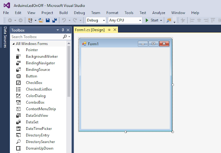Pin the Toolbox panel with auto-hide icon
This screenshot has width=221, height=153.
[x=63, y=30]
